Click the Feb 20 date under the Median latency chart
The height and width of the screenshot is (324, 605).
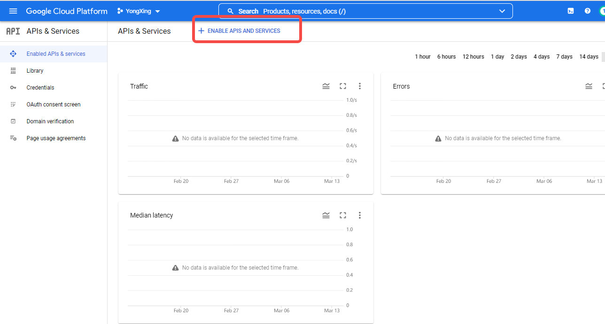pyautogui.click(x=181, y=310)
